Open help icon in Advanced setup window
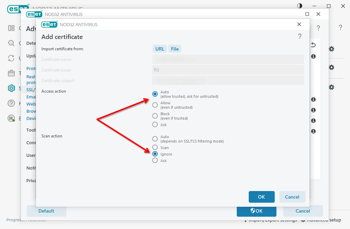 [x=318, y=28]
